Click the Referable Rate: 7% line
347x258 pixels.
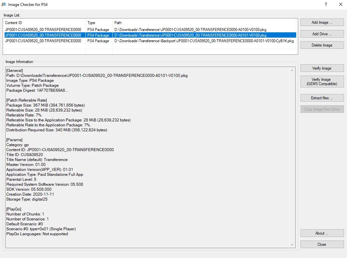click(24, 115)
